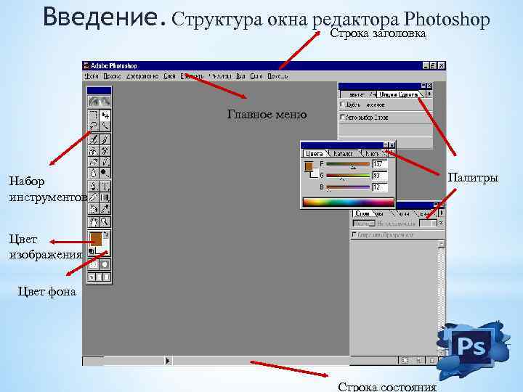This screenshot has height=392, width=523.
Task: Select the Measure tool
Action: click(93, 197)
